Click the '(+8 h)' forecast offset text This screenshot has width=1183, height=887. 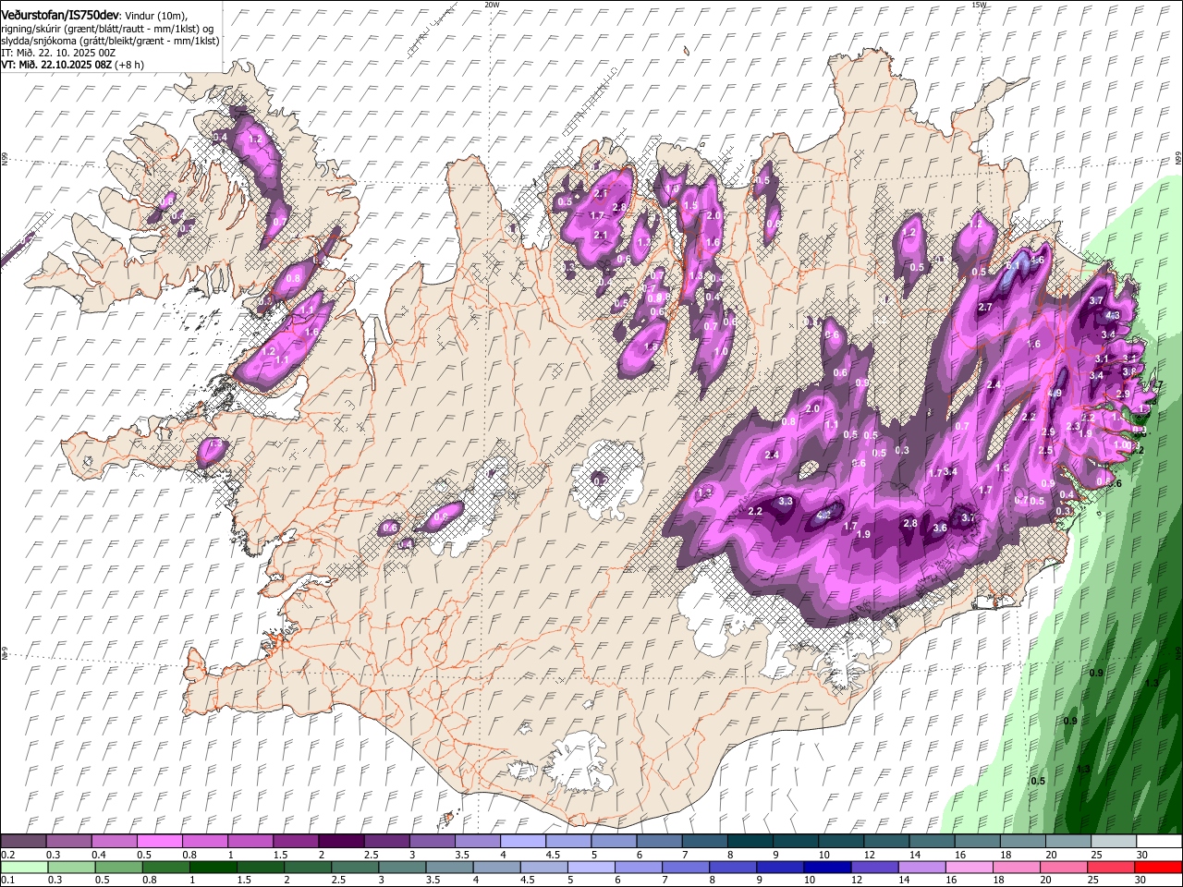tap(129, 65)
